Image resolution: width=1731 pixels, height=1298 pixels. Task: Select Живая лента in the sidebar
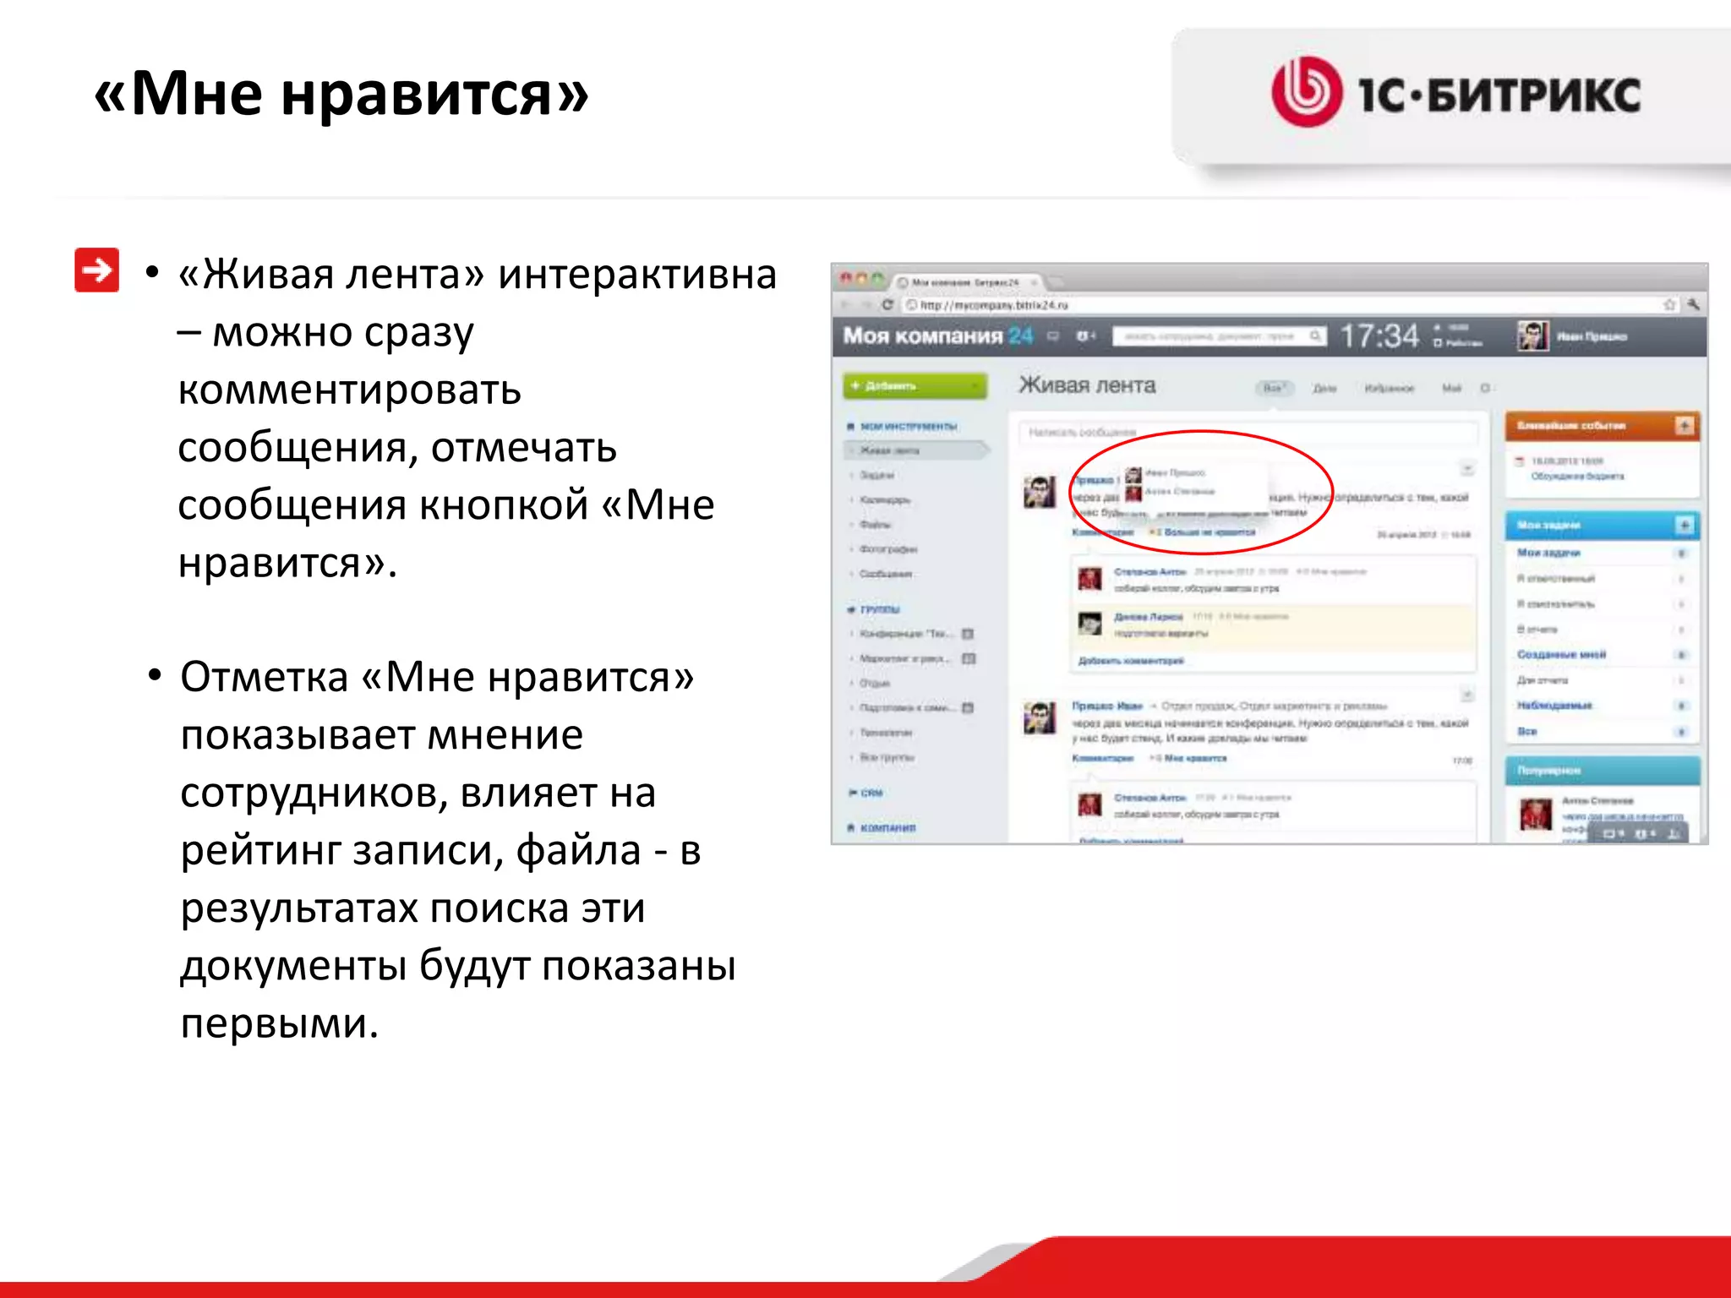tap(916, 450)
